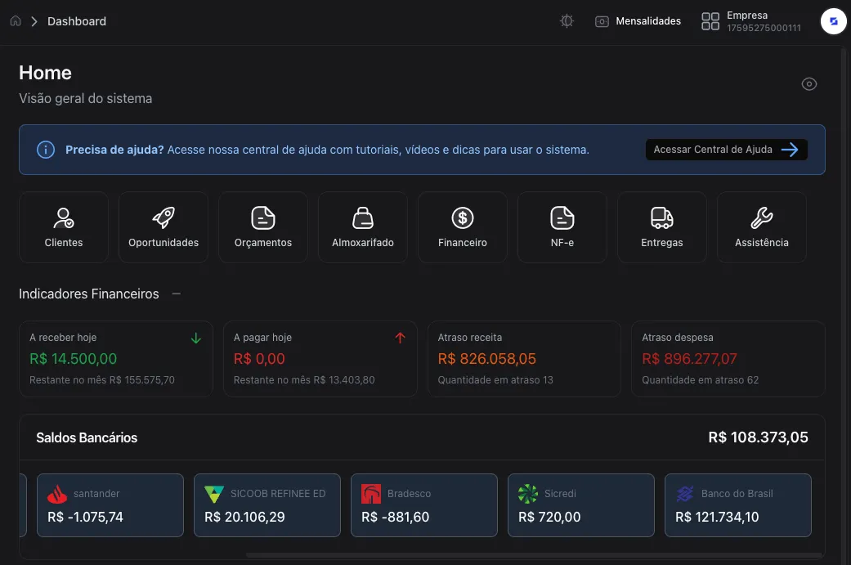The width and height of the screenshot is (851, 565).
Task: Open the Empresa company selector
Action: point(750,21)
